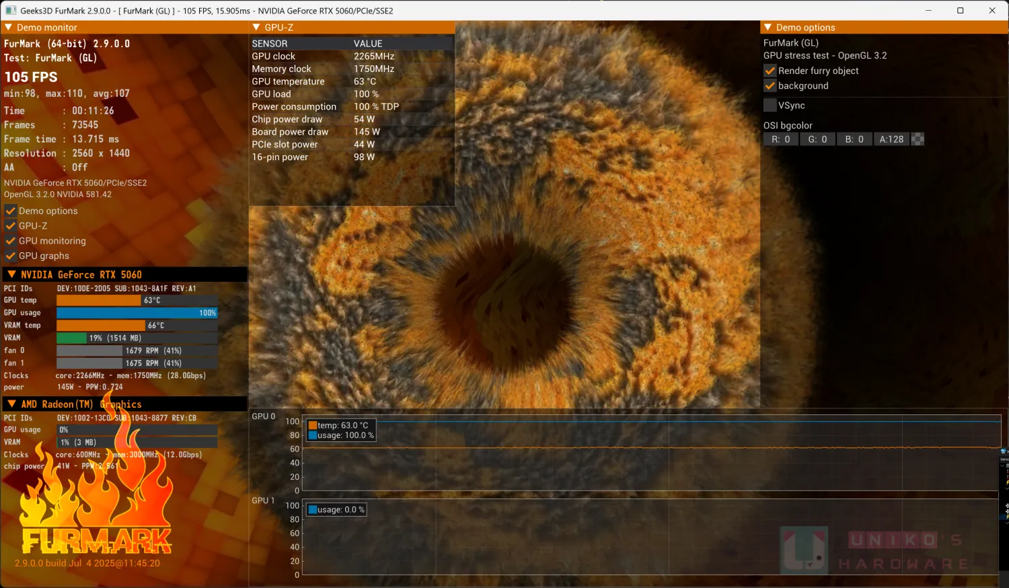Click the orange temp legend icon

(x=313, y=425)
